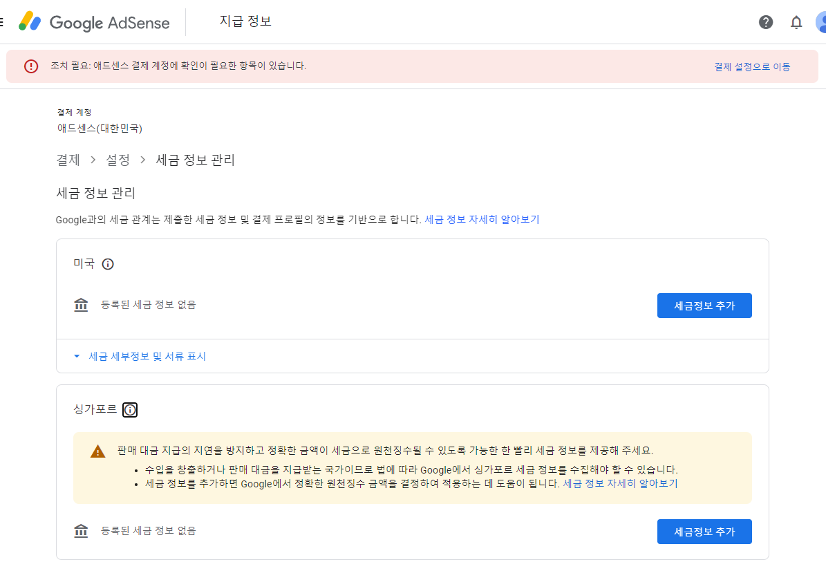Open the help question mark icon
The width and height of the screenshot is (826, 580).
click(x=765, y=22)
